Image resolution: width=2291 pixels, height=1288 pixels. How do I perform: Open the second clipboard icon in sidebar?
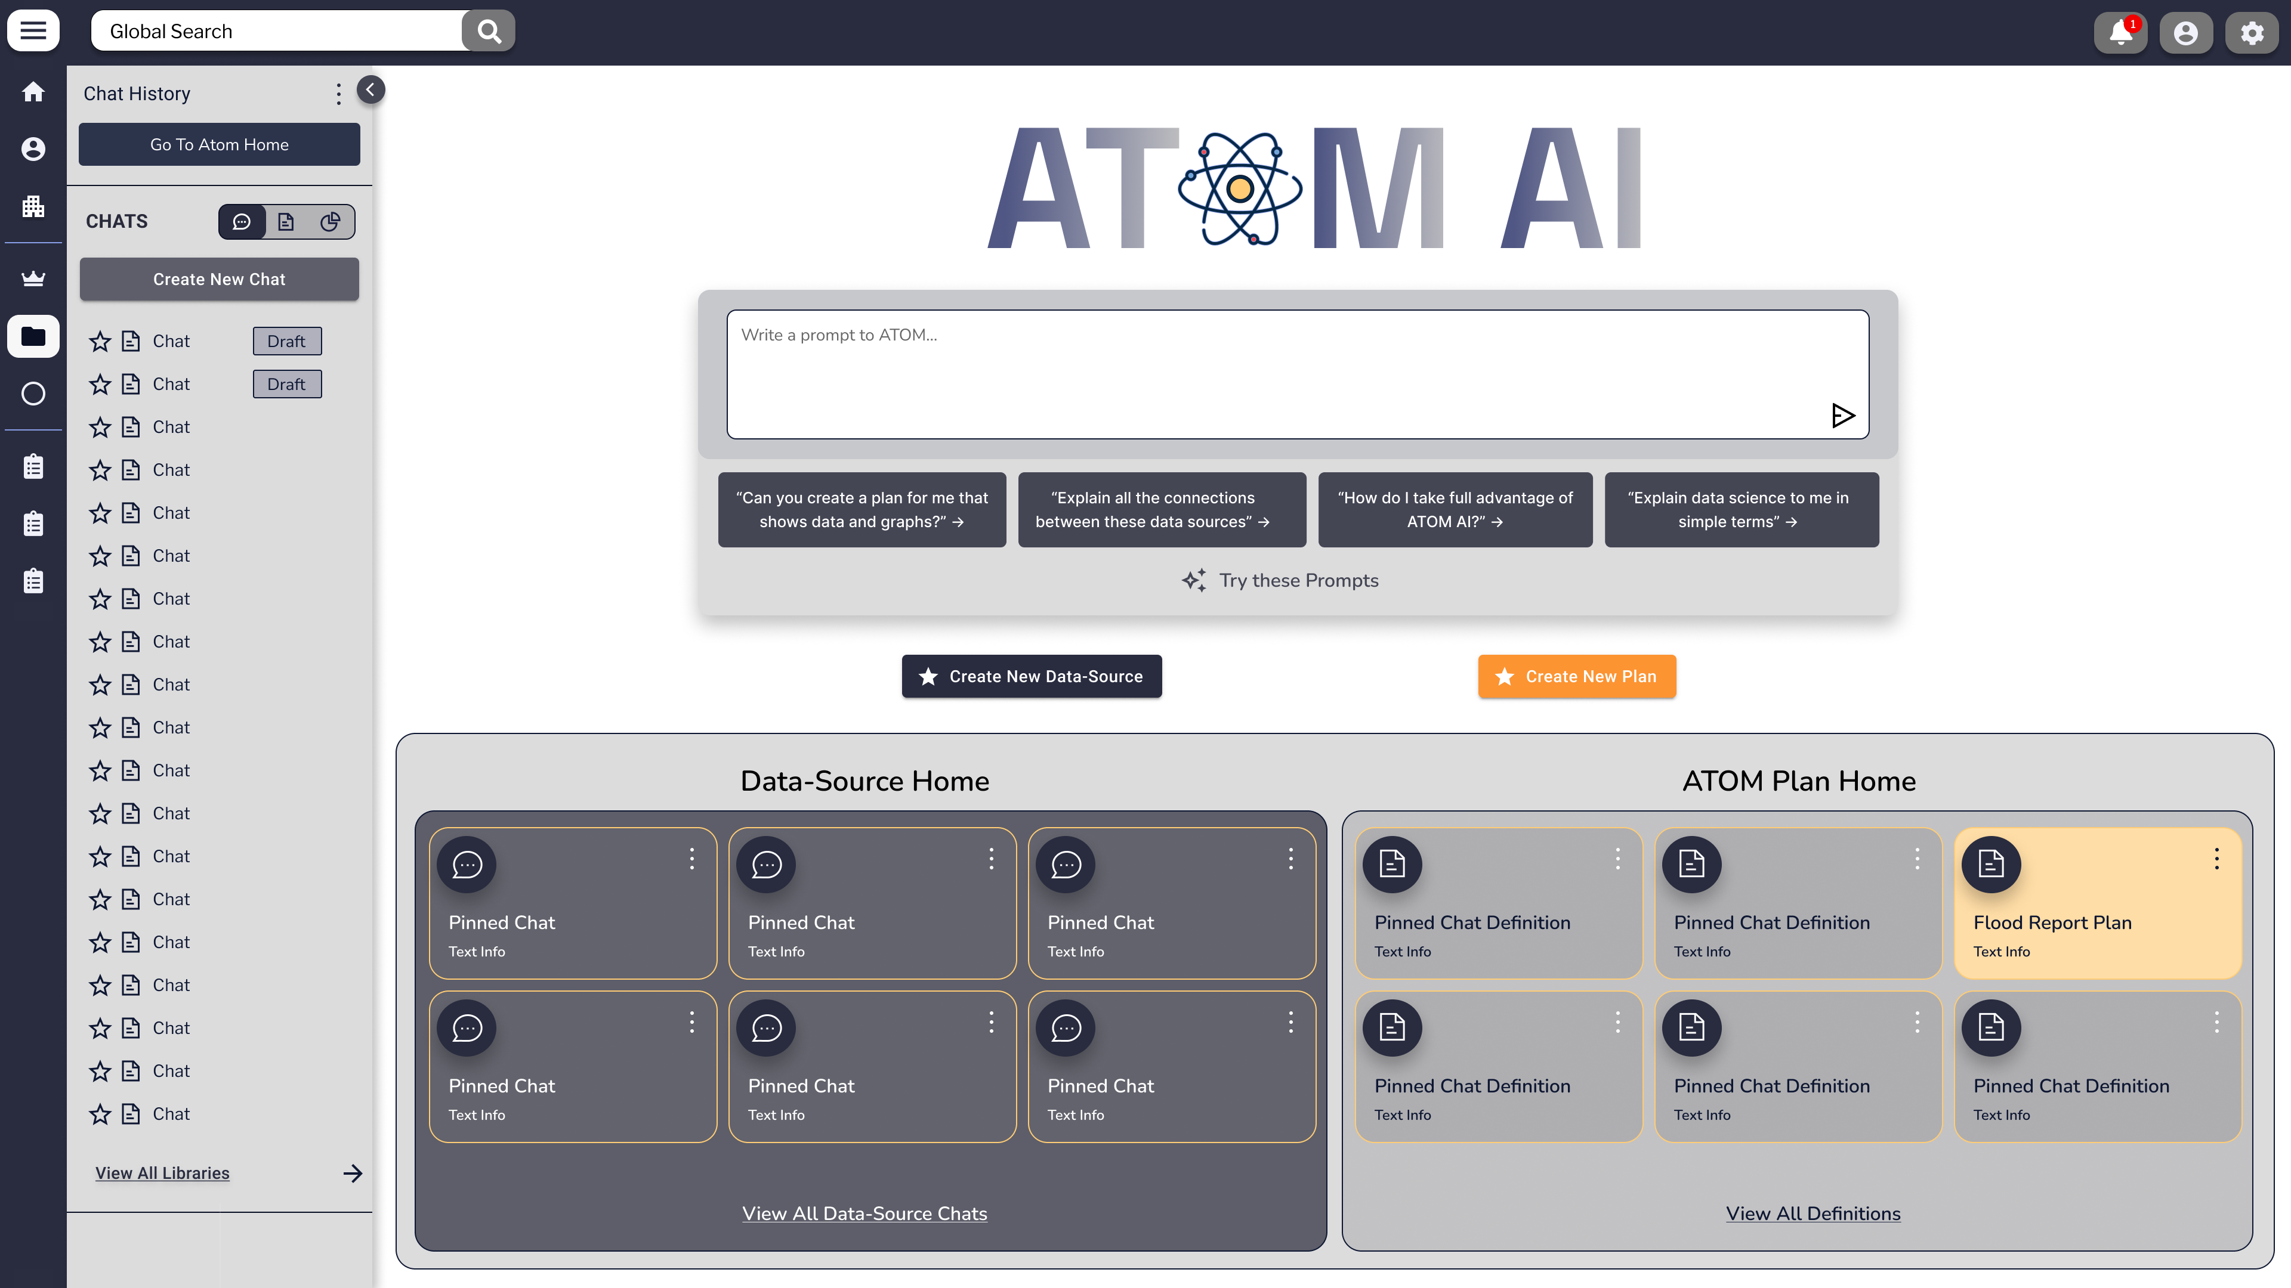[x=33, y=524]
